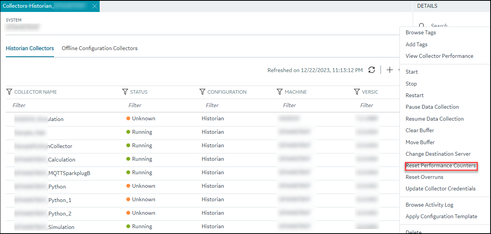Select the collector ending in _Simulation
The image size is (491, 234).
tap(44, 227)
